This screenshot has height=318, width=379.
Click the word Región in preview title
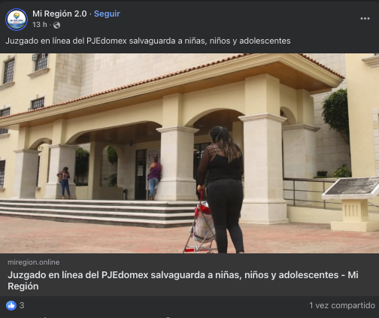pyautogui.click(x=23, y=286)
